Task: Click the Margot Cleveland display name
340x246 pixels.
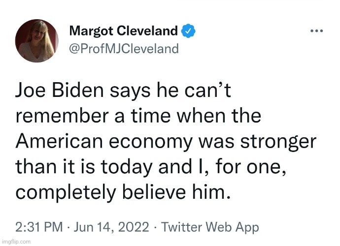Action: point(123,31)
